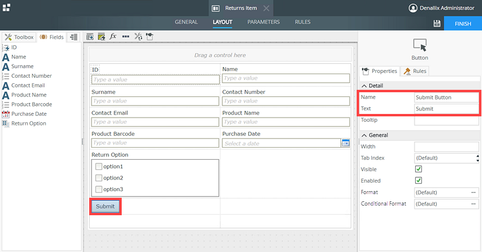The height and width of the screenshot is (252, 482).
Task: Open the Format ellipsis picker
Action: [474, 192]
